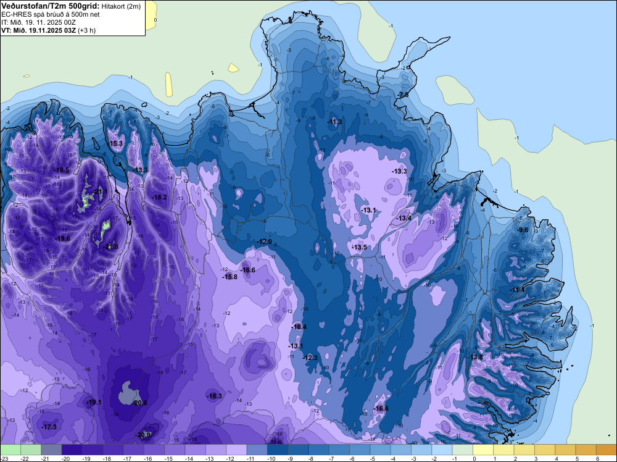Click the -19.1 temperature value

click(94, 403)
